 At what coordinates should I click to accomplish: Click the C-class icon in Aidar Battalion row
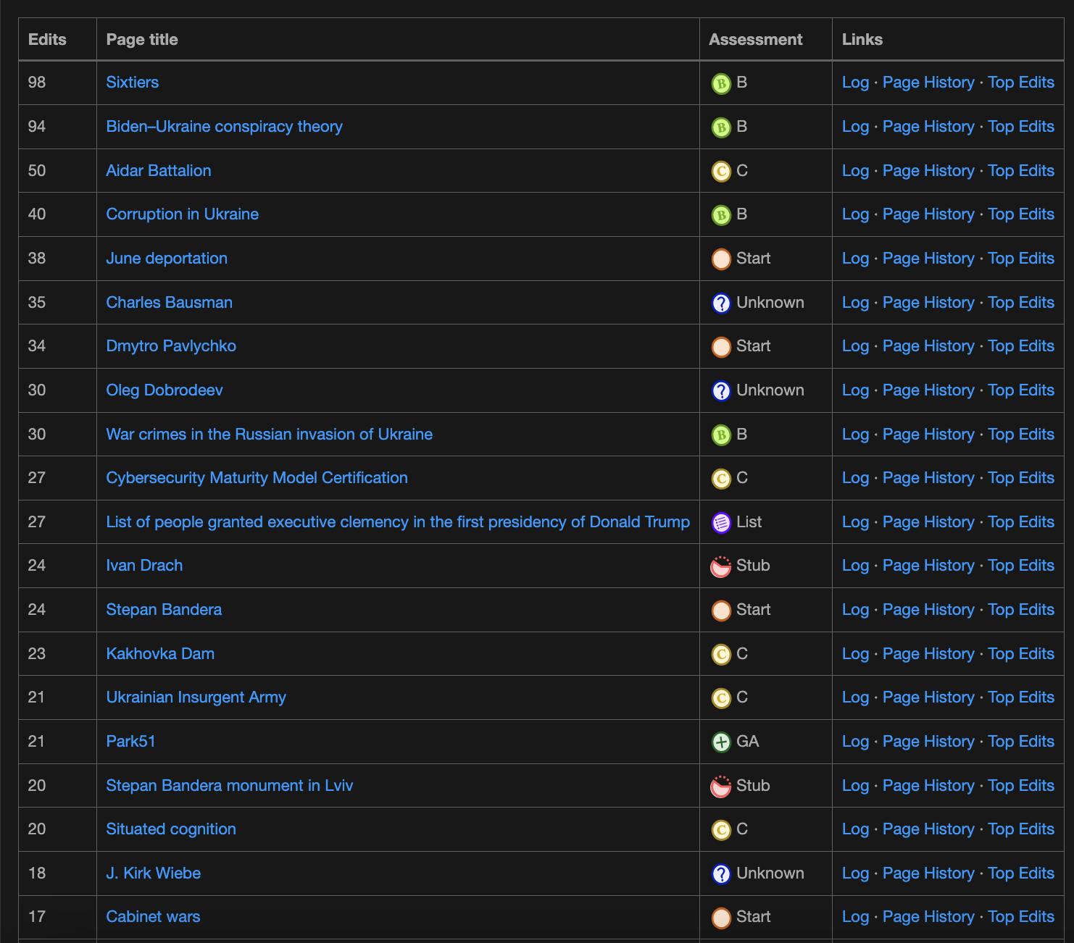coord(720,172)
